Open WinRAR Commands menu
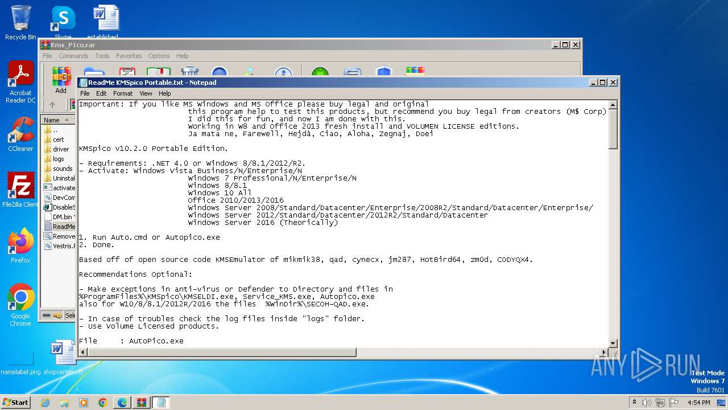The width and height of the screenshot is (728, 410). tap(73, 56)
